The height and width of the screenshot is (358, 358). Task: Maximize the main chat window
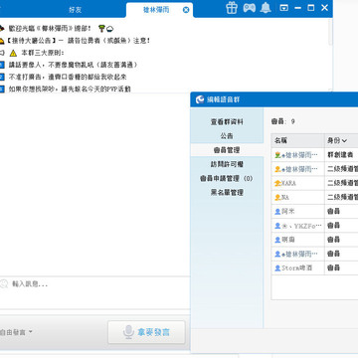(x=311, y=8)
